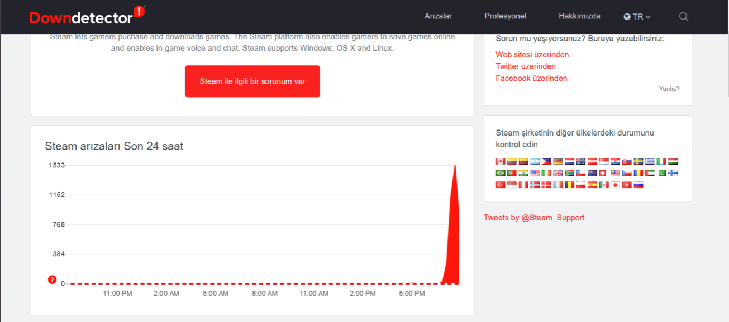729x322 pixels.
Task: Open the 'Facebook üzerinden' link
Action: 531,78
